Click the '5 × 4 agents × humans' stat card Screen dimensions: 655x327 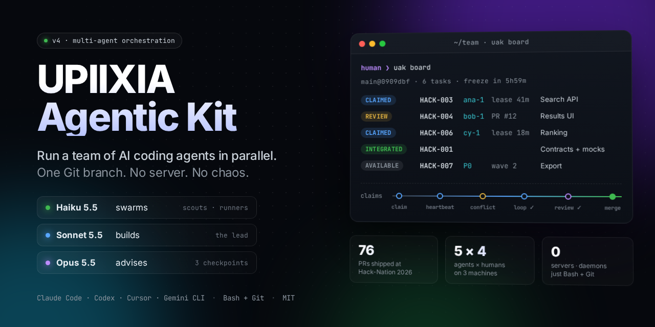point(490,261)
